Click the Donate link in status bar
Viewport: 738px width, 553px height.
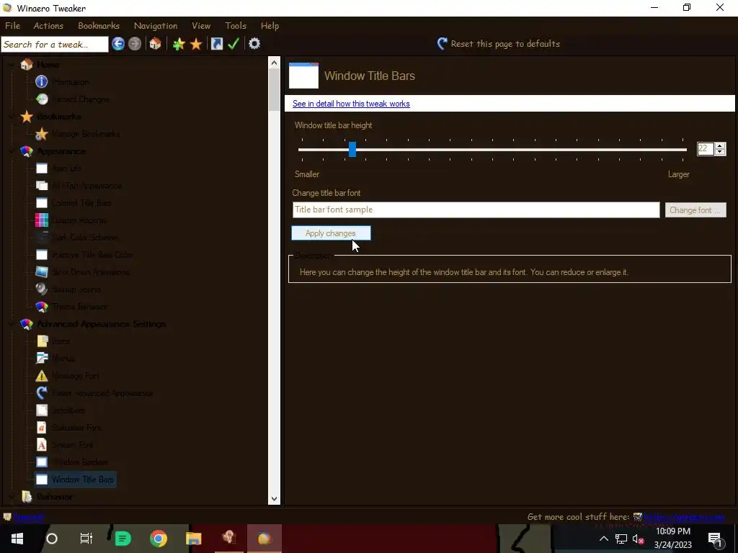(x=28, y=517)
